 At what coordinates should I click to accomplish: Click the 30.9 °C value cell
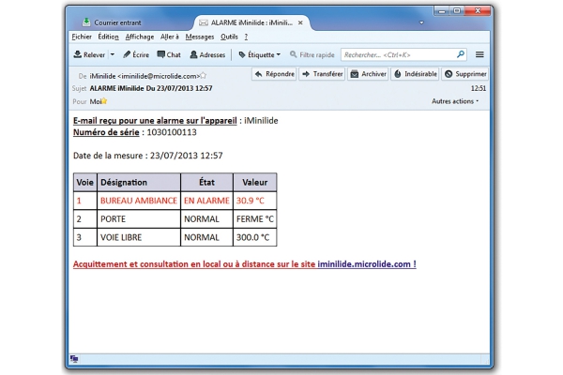pos(255,201)
